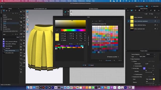161x90 pixels.
Task: Select the Wool_Melton.zfab file
Action: coord(10,53)
